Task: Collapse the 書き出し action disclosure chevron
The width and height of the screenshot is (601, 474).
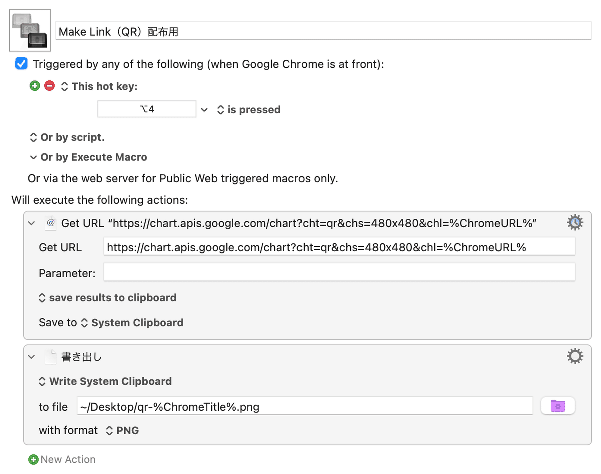Action: 32,357
